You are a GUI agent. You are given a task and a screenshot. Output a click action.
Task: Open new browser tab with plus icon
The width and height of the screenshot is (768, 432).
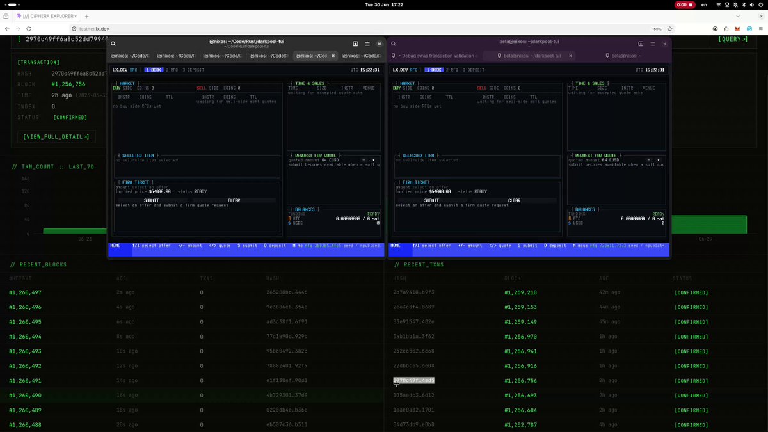coord(86,15)
